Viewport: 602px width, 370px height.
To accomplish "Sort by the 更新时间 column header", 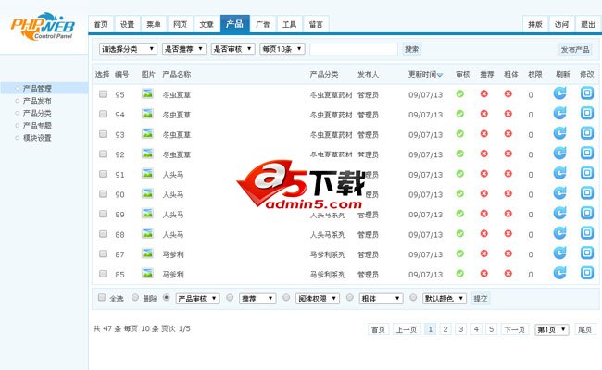I will point(425,74).
